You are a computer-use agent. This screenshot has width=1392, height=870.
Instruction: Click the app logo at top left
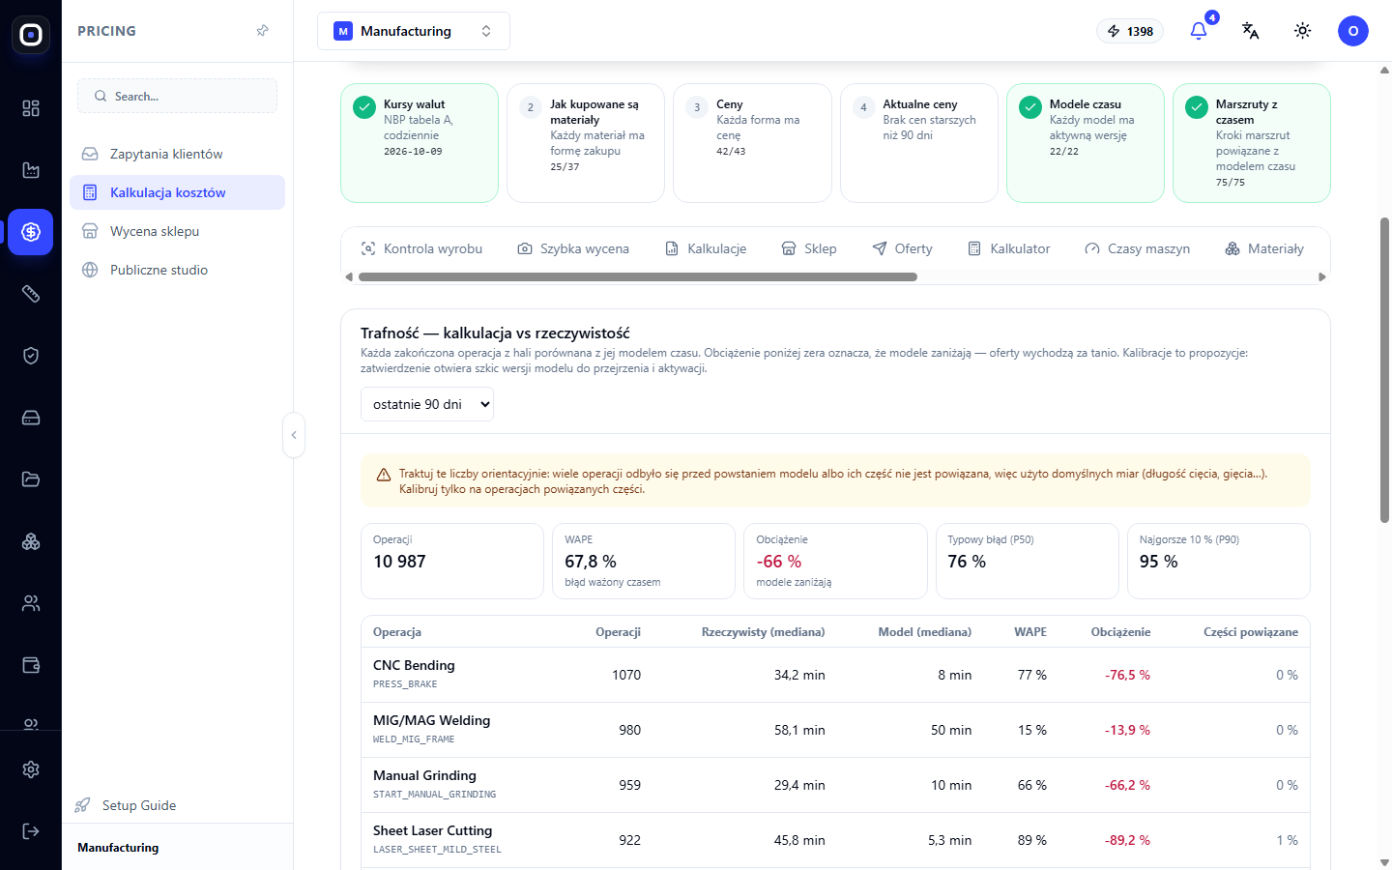[31, 35]
